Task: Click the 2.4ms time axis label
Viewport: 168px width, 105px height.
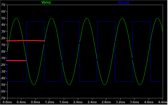Action: [92, 102]
